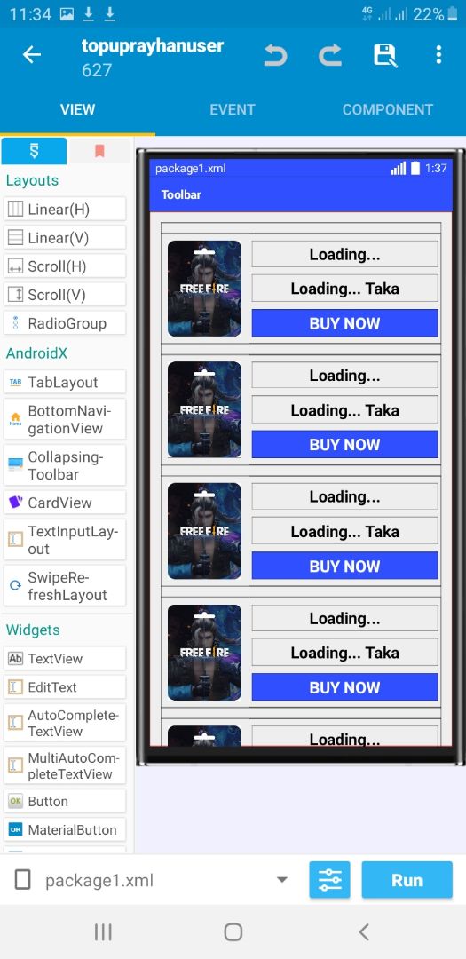466x959 pixels.
Task: Select the bookmark favorites tab icon
Action: (x=99, y=151)
